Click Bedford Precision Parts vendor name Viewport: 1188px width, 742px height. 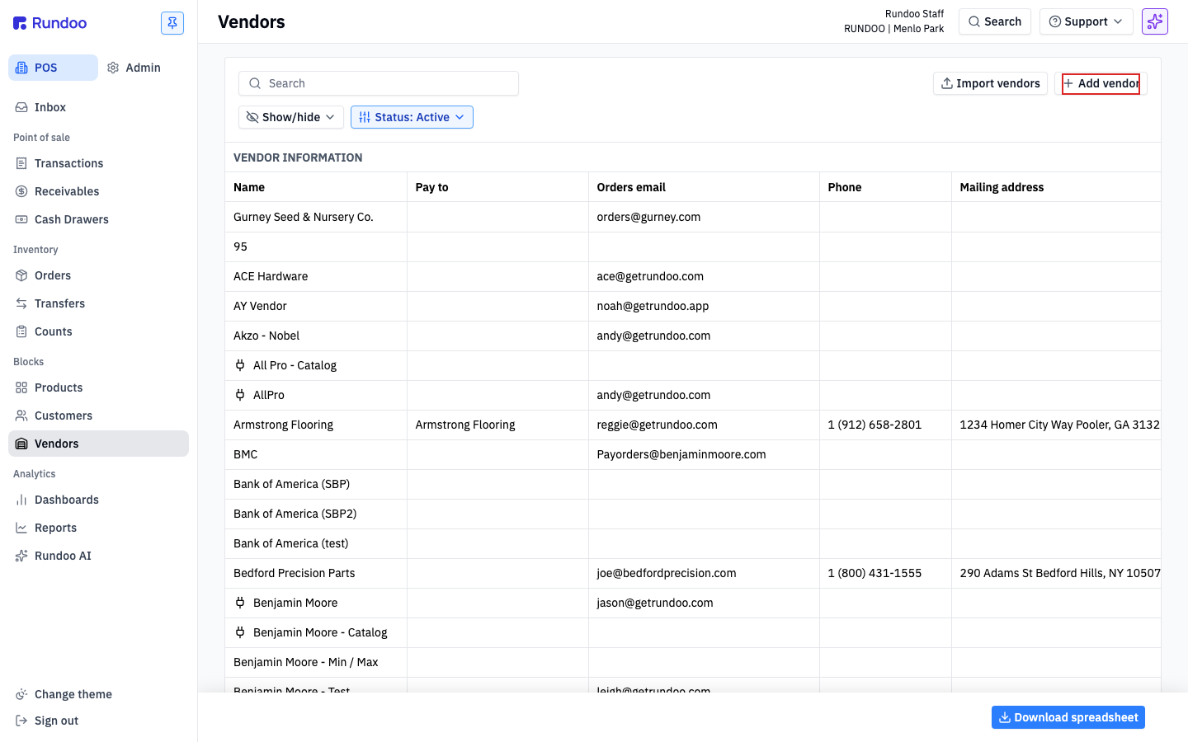point(294,573)
